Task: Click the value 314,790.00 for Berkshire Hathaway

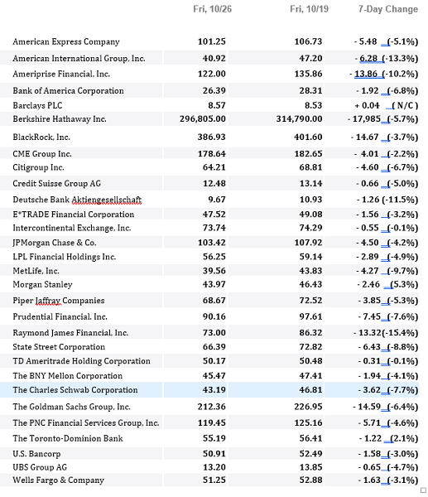Action: coord(299,118)
